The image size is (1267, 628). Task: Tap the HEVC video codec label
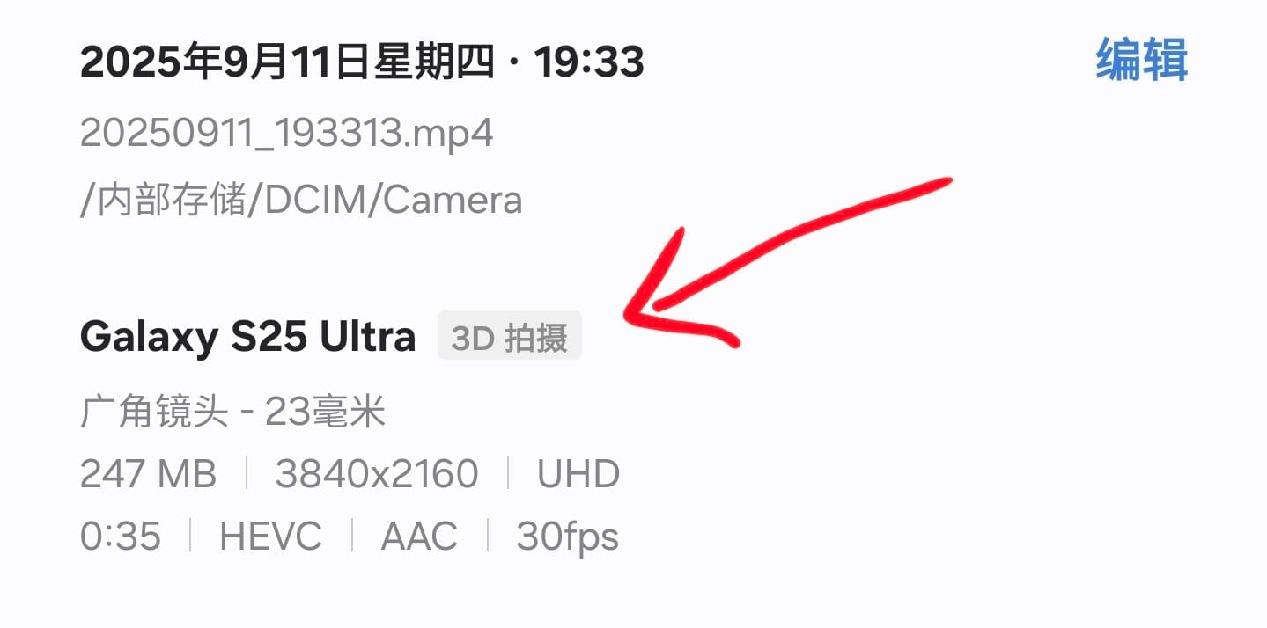click(x=270, y=537)
